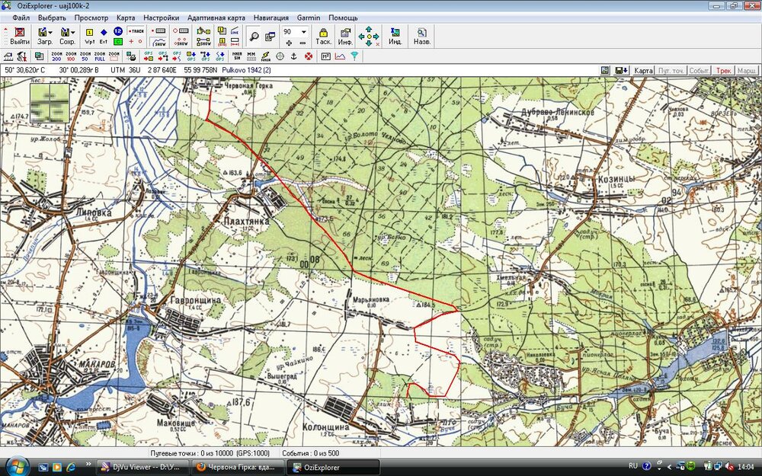Switch to DjVu Viewer in the taskbar
The image size is (762, 476).
tap(142, 467)
